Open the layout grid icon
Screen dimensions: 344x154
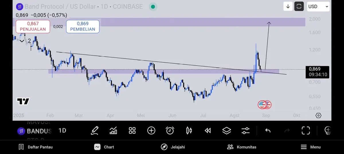coord(132,131)
